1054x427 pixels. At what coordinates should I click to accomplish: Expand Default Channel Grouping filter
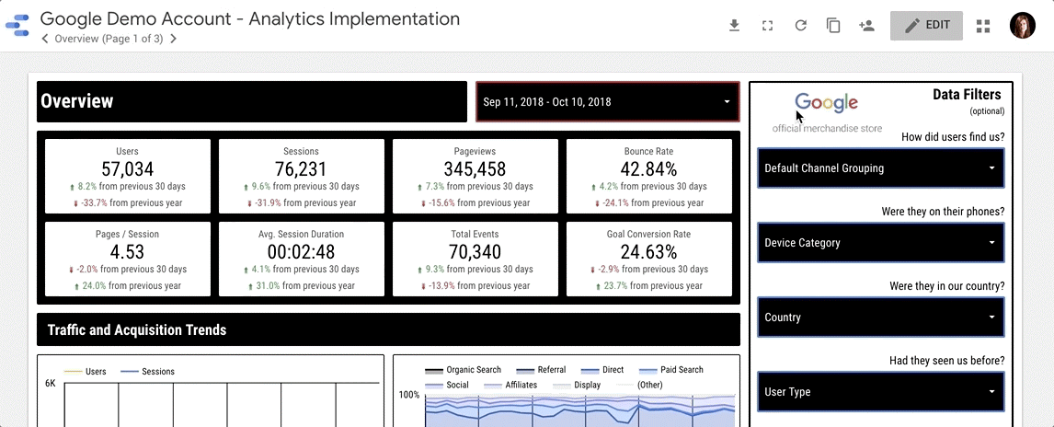pyautogui.click(x=880, y=168)
